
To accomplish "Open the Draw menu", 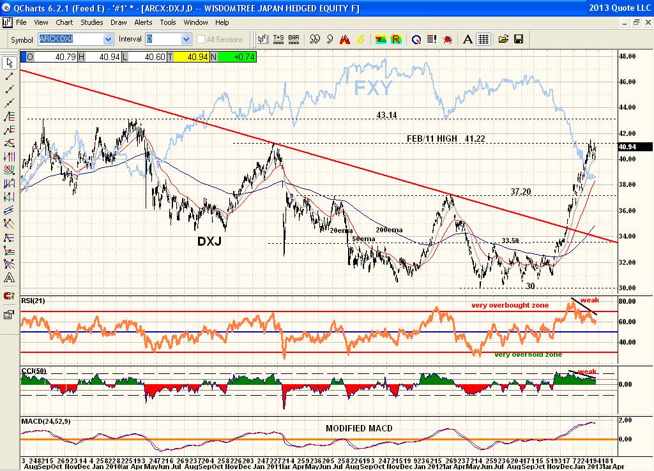I will coord(118,22).
